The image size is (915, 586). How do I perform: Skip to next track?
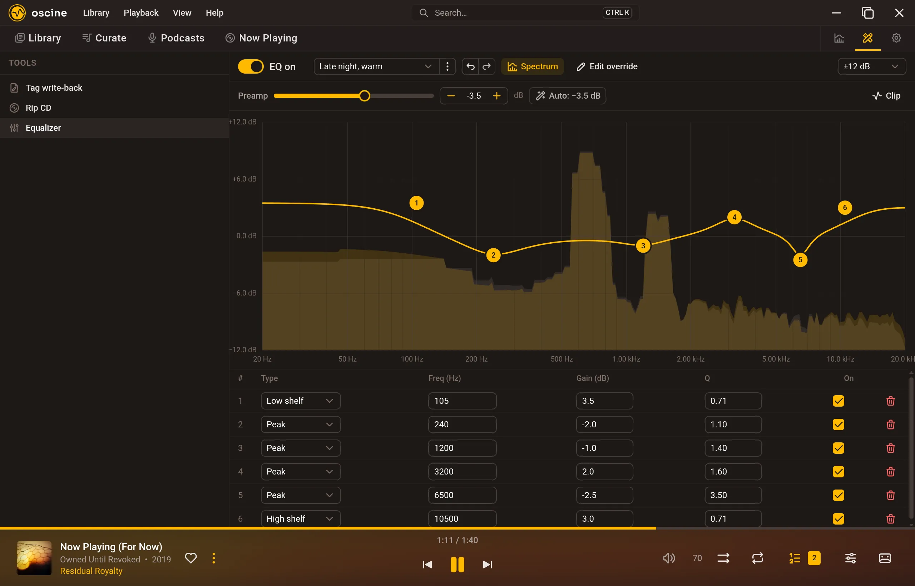point(487,564)
